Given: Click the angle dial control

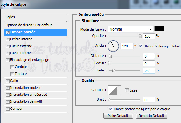Looking at the screenshot, I should click(113, 46).
